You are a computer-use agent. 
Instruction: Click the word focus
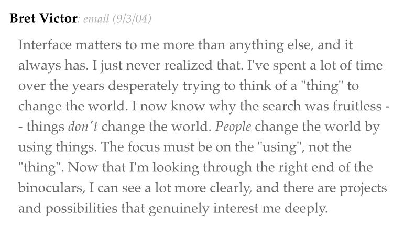point(144,147)
